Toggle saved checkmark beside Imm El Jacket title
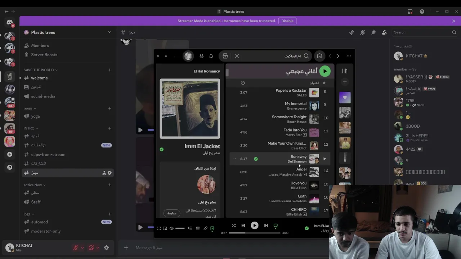461x259 pixels. (161, 149)
